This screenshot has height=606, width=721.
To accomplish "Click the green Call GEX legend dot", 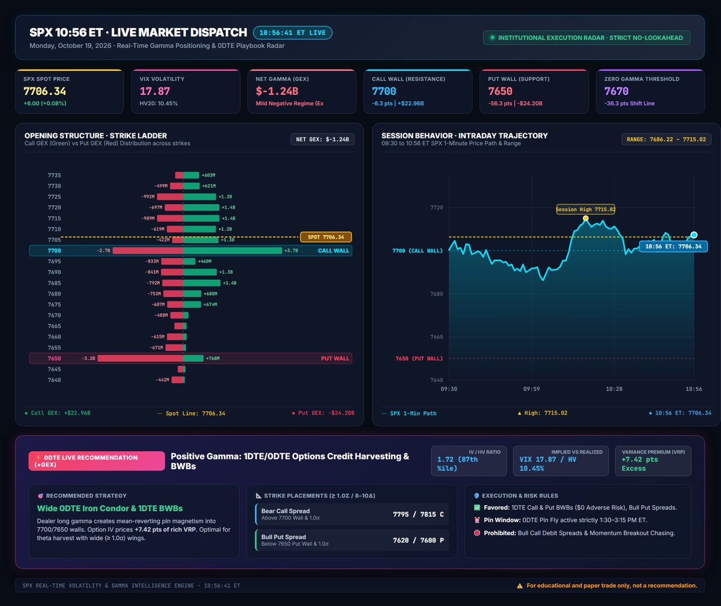I will (26, 413).
